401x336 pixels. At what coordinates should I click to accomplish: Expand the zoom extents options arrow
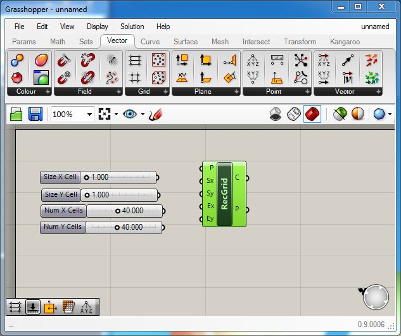[116, 114]
